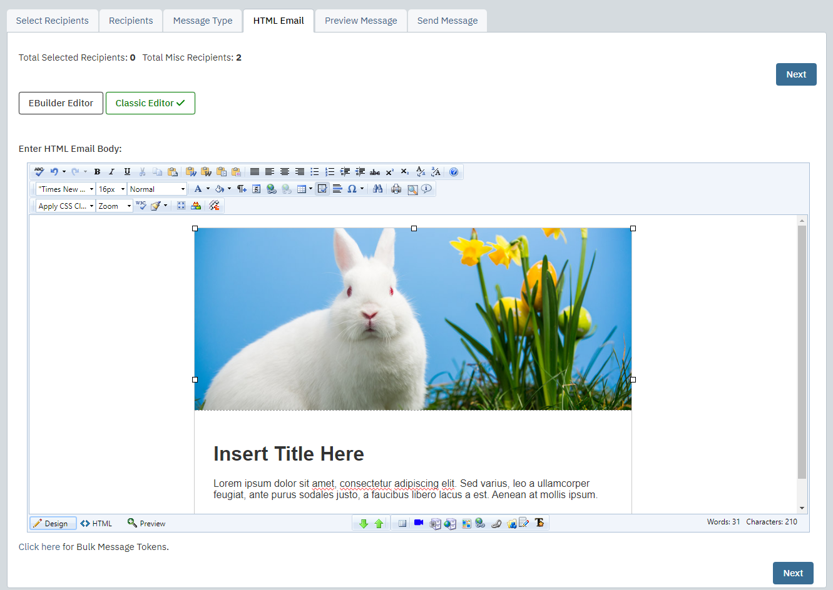Run the ABC spell check tool
The image size is (833, 590).
pyautogui.click(x=39, y=172)
